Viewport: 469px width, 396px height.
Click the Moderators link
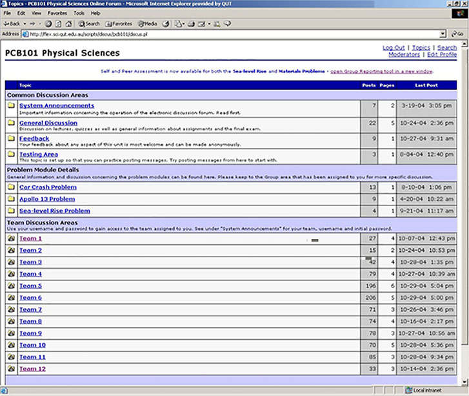(403, 55)
